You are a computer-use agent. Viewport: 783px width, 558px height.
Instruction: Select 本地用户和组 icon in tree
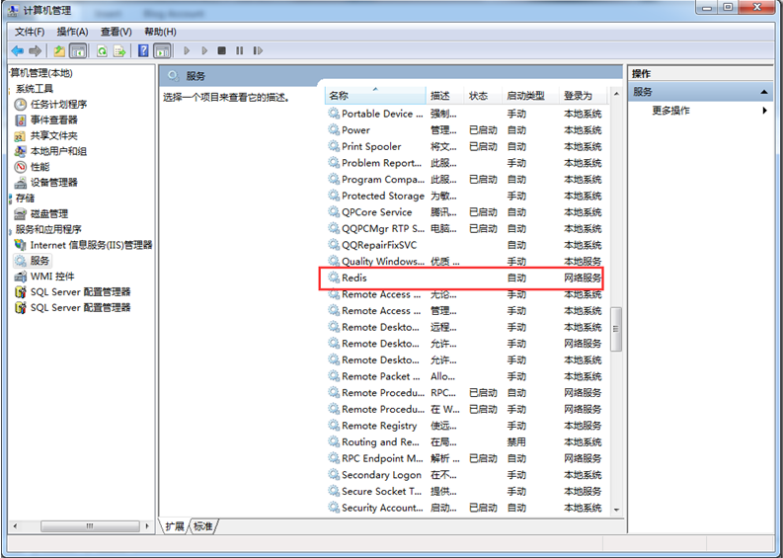pyautogui.click(x=20, y=151)
